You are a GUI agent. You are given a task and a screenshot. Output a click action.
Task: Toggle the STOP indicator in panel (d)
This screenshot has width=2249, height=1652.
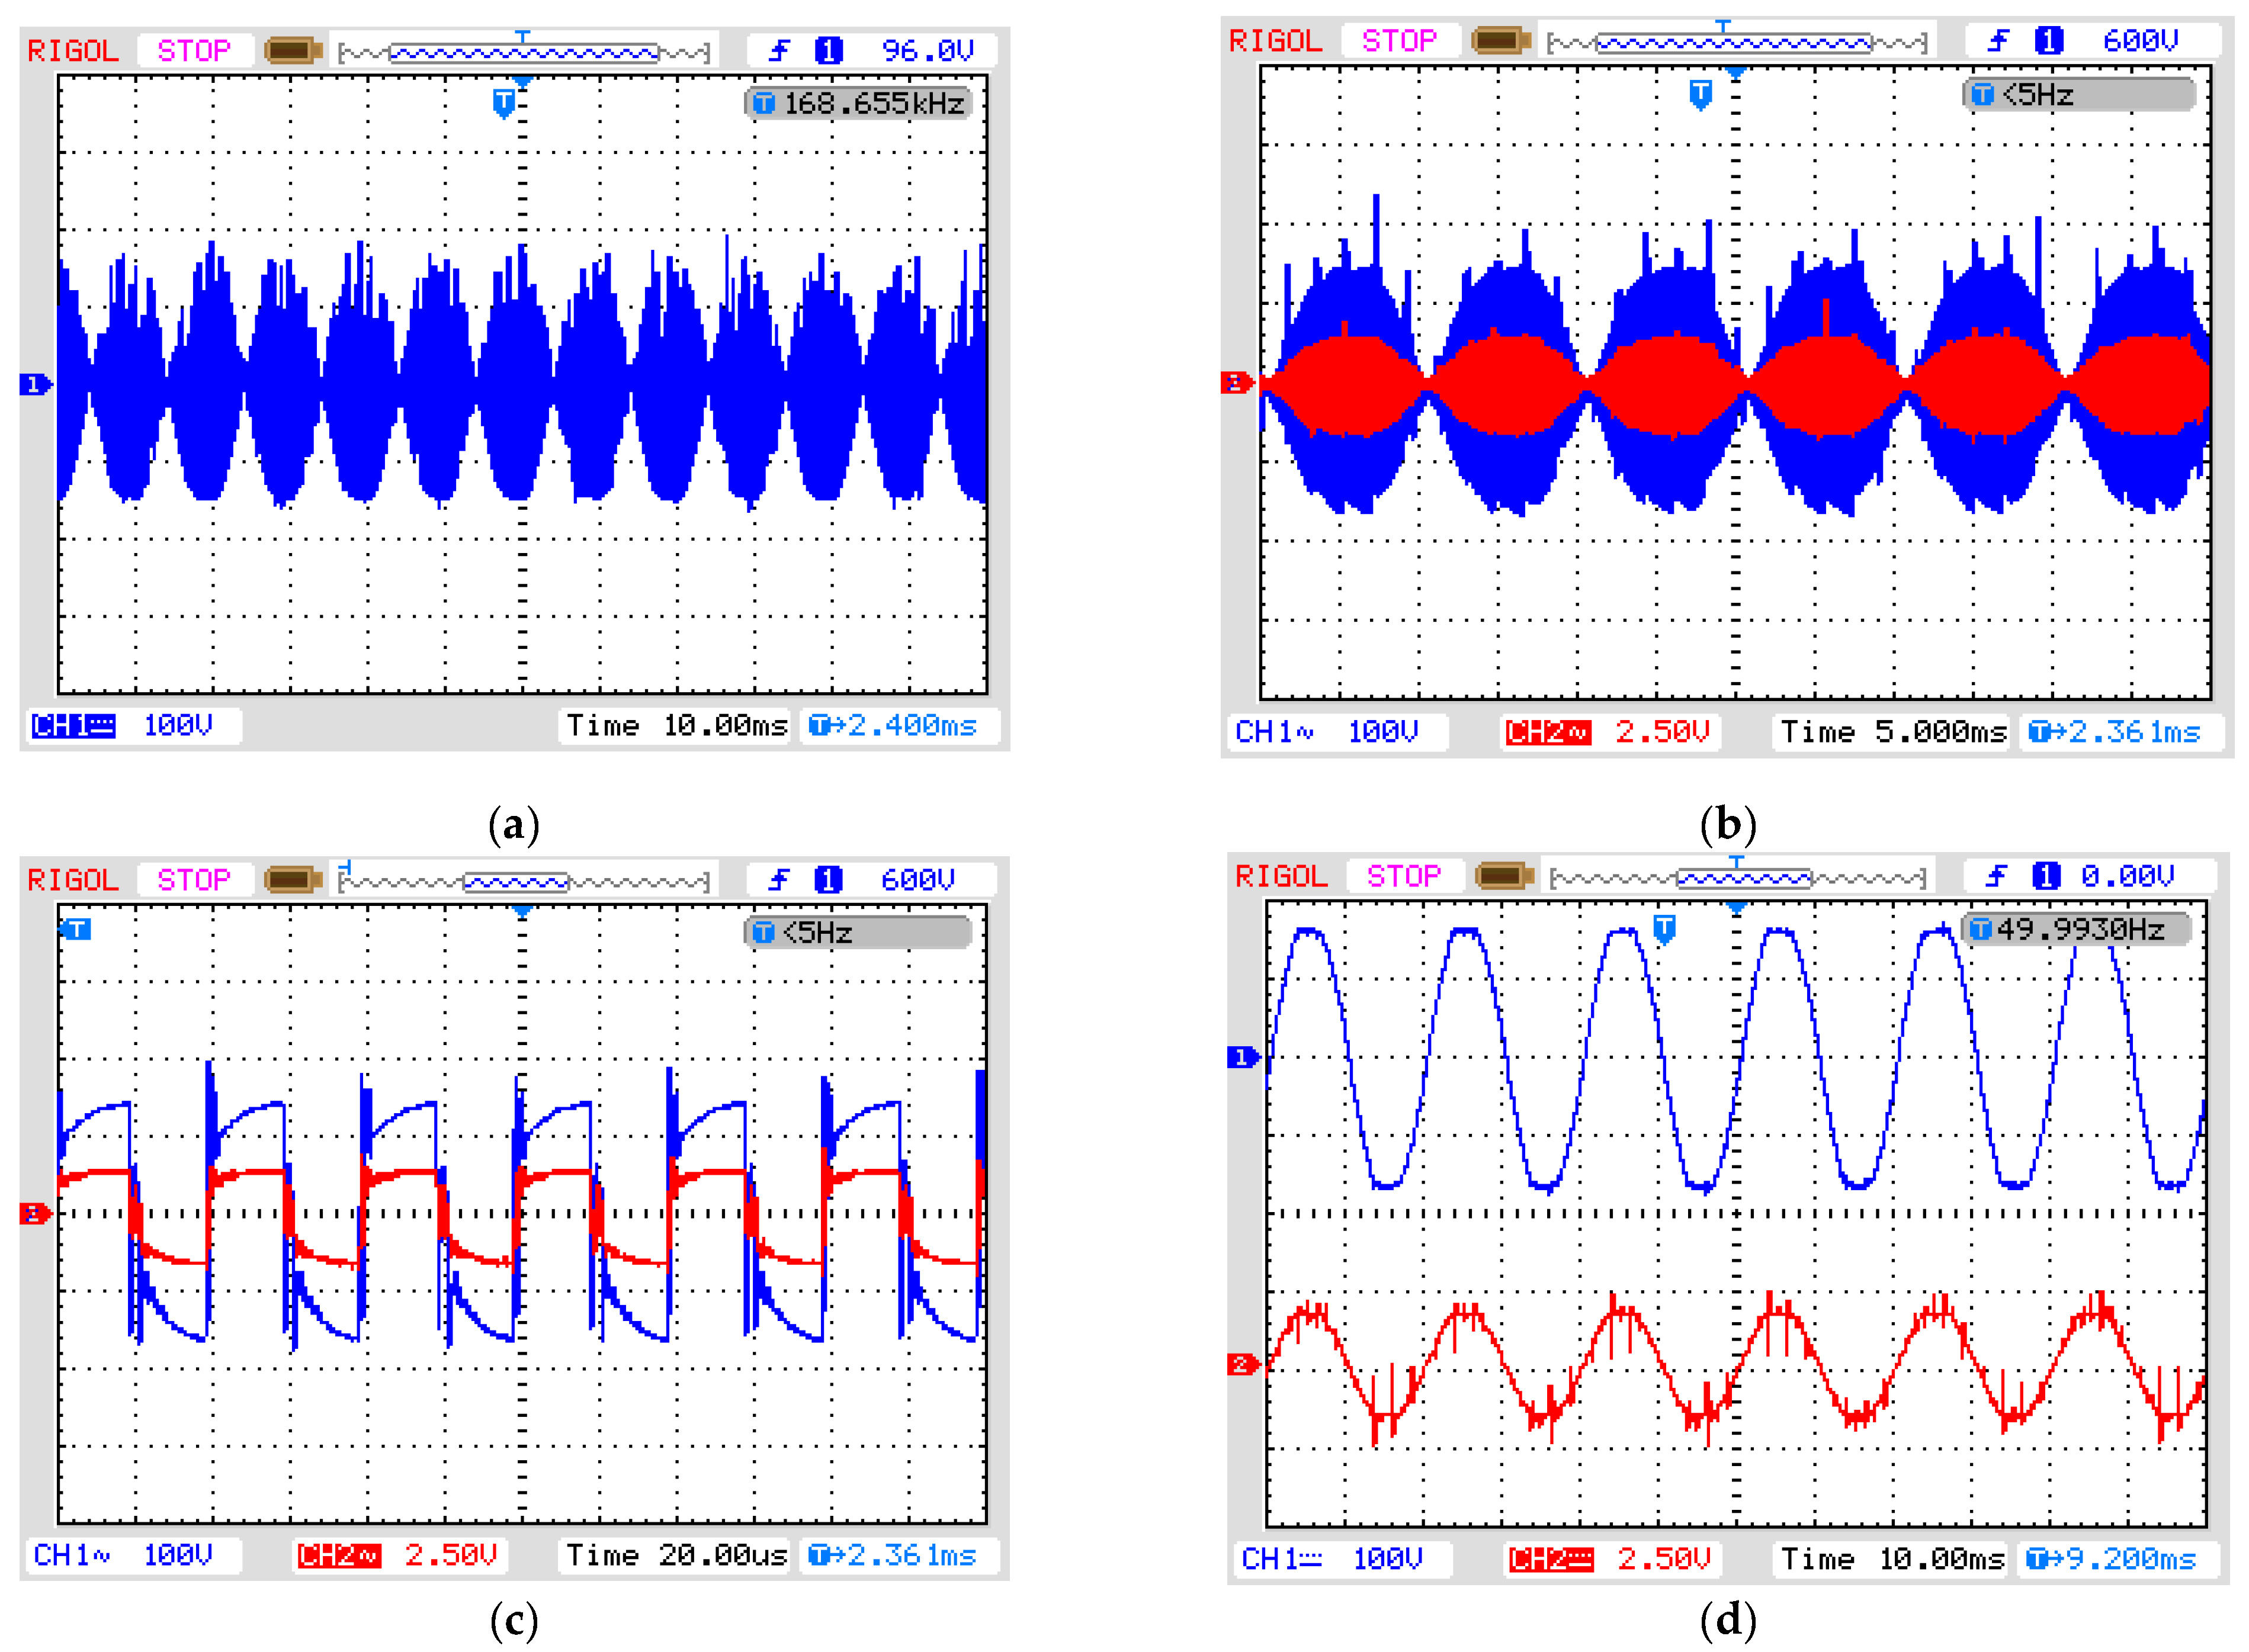1404,876
